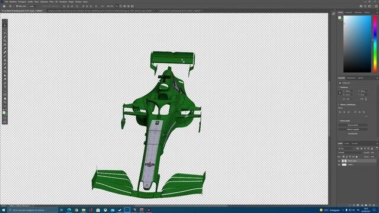
Task: Create a new layer with plus icon
Action: (x=370, y=205)
